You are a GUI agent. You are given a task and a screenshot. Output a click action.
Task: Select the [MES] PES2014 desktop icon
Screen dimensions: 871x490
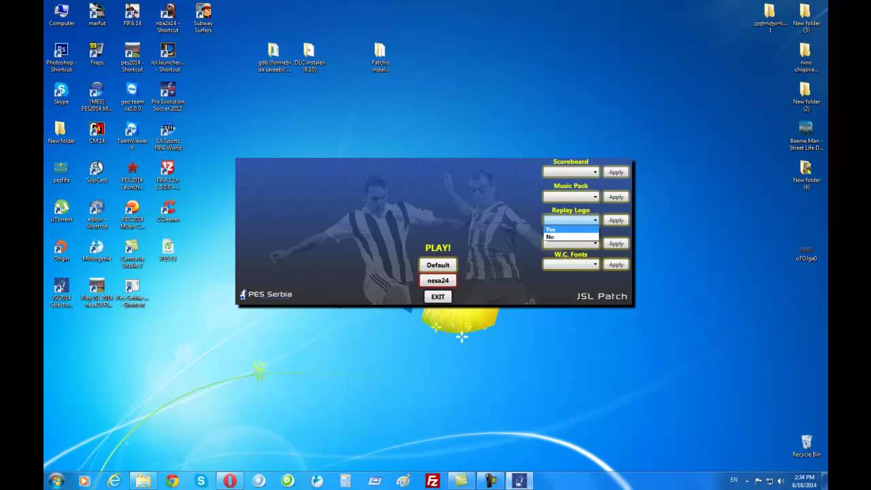tap(97, 97)
